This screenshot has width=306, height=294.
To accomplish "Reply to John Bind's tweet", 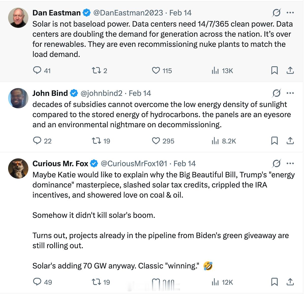I will [x=37, y=140].
